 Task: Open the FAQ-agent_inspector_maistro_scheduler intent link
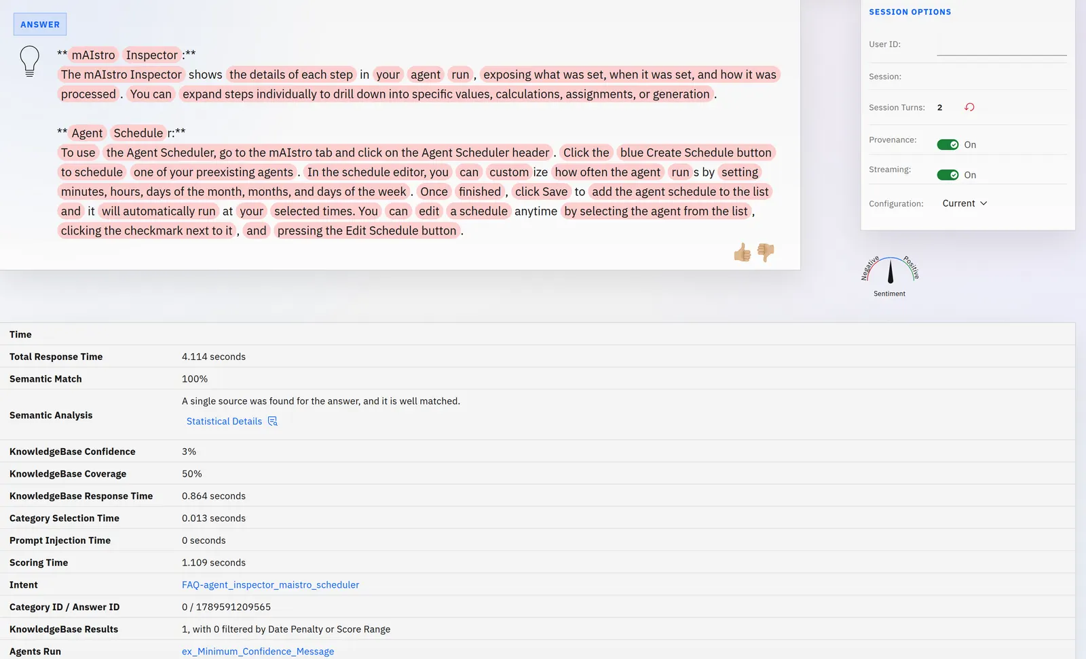[x=270, y=584]
